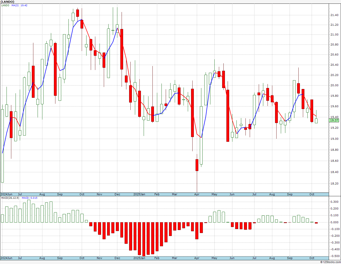This screenshot has width=341, height=264.
Task: Click the 18.80 price axis label
Action: pos(334,150)
